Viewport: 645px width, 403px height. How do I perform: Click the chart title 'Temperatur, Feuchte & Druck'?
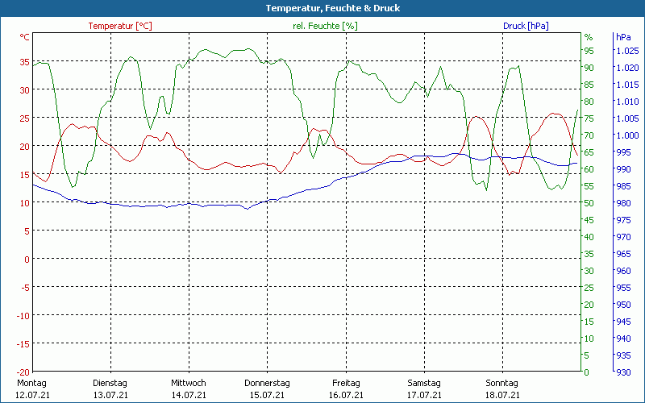333,8
